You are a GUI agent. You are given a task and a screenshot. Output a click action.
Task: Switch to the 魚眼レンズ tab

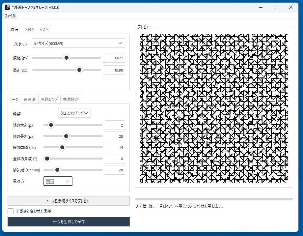[x=49, y=100]
